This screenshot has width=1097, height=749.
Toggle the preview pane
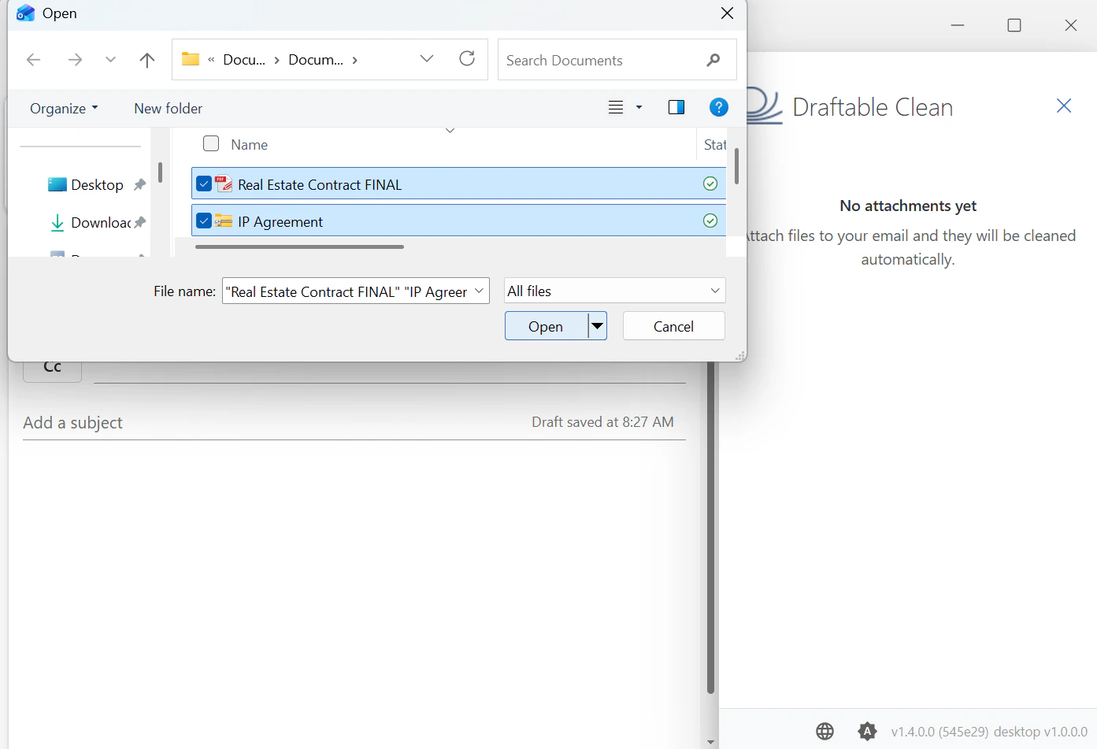pyautogui.click(x=676, y=108)
